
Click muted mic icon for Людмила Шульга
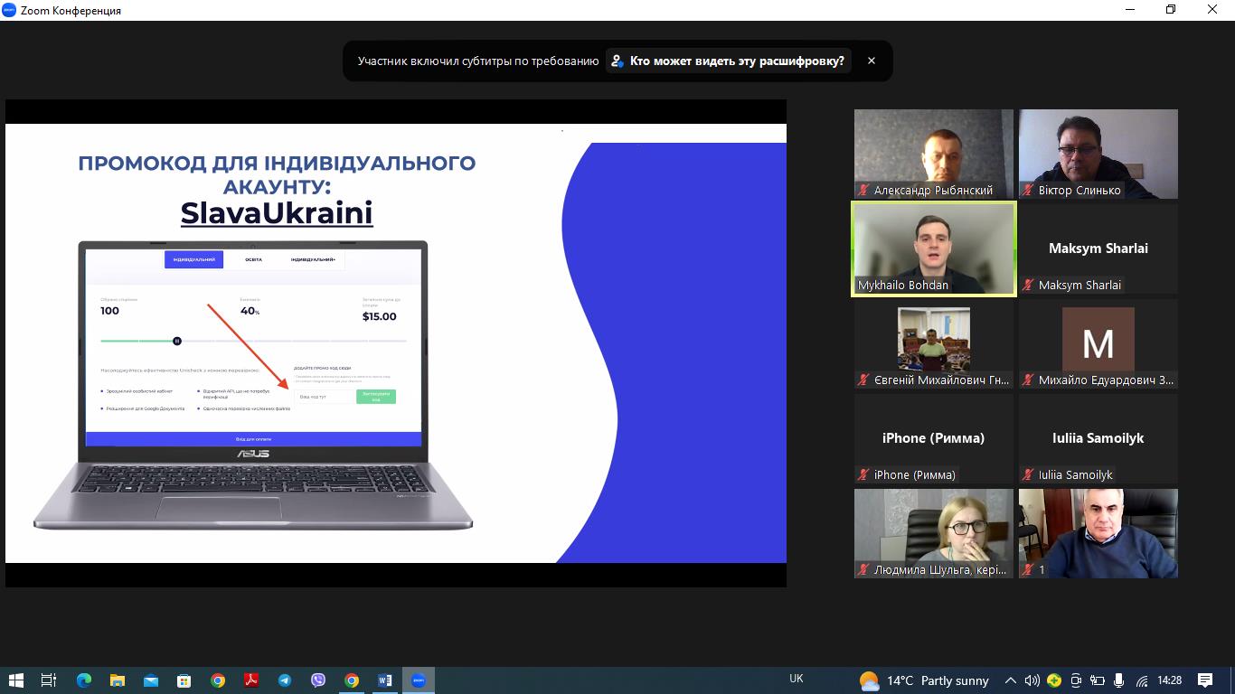click(863, 570)
